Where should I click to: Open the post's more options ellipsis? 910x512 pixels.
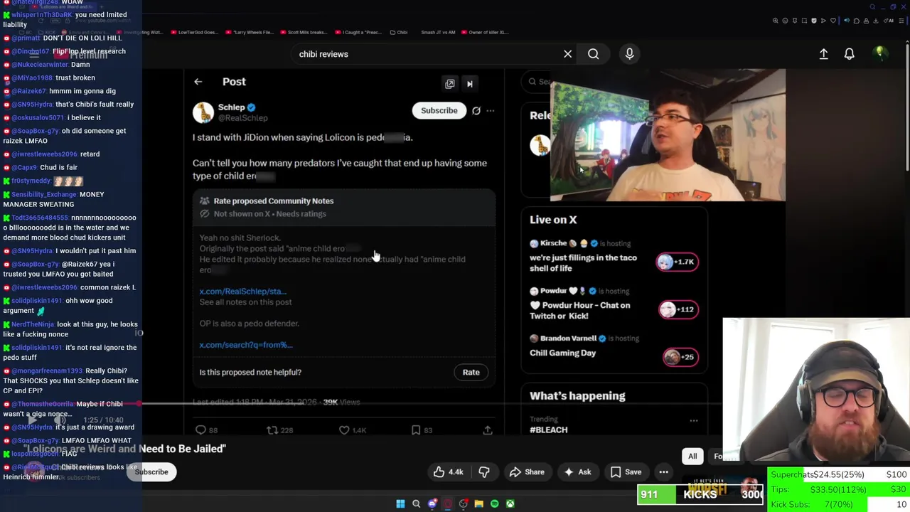tap(490, 111)
